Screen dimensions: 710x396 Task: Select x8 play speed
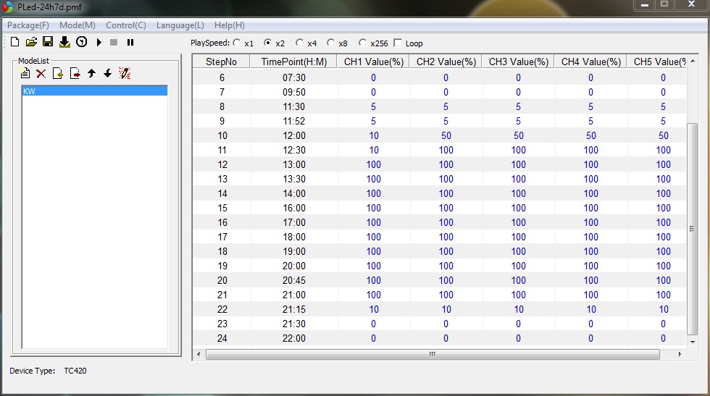point(330,43)
